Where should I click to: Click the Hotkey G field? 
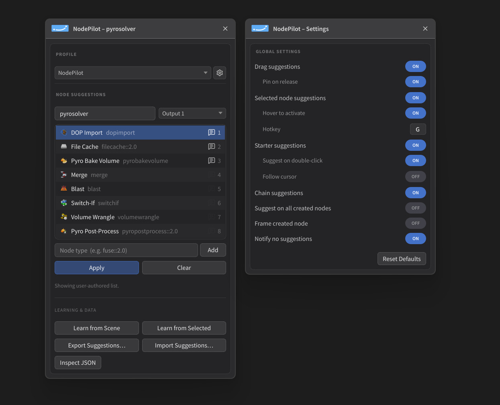[418, 129]
